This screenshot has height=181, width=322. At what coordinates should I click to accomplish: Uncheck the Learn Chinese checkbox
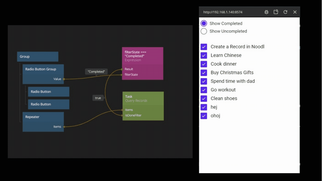[204, 56]
